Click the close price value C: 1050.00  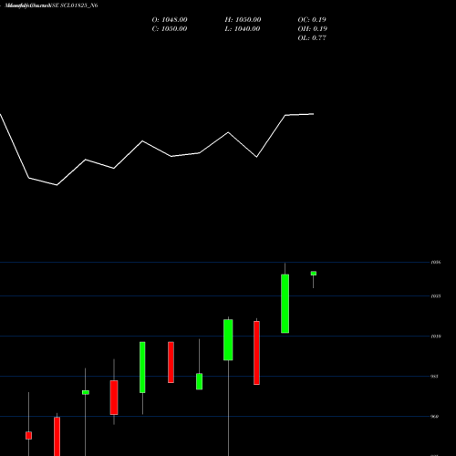tap(170, 29)
